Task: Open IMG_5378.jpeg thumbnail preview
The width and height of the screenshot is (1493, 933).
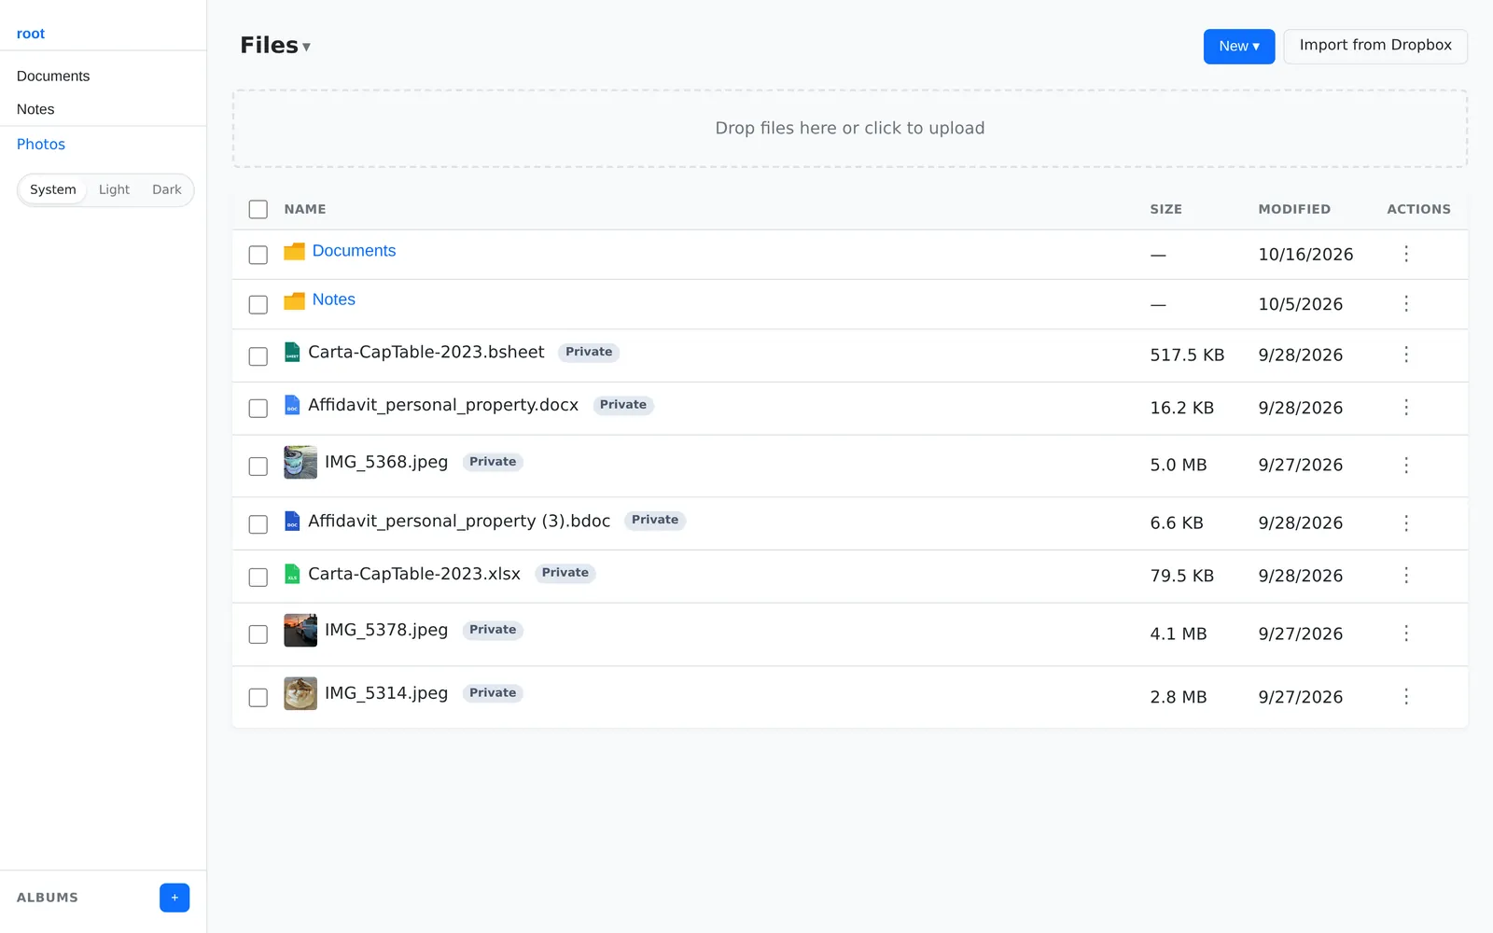Action: click(300, 631)
